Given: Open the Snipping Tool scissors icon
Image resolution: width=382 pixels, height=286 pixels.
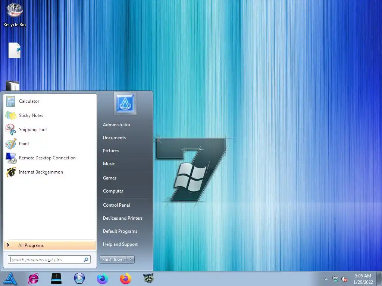Looking at the screenshot, I should 10,129.
